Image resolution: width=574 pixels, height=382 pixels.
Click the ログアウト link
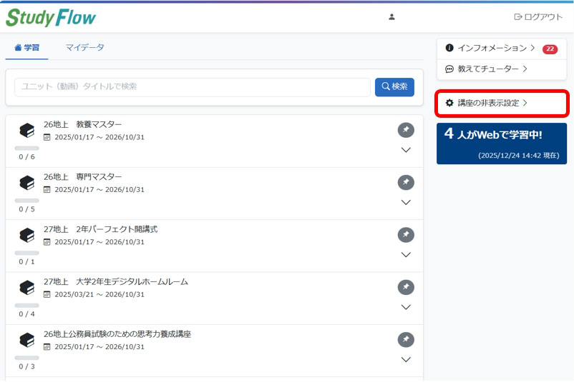pyautogui.click(x=538, y=17)
